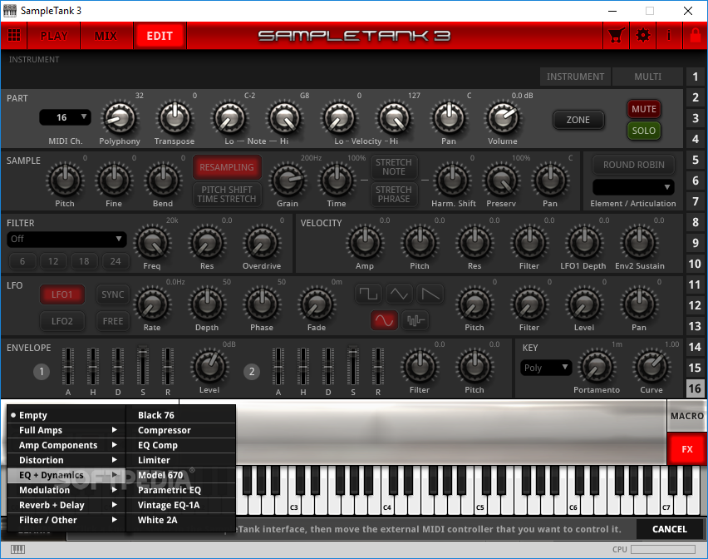Viewport: 708px width, 559px height.
Task: Open the filter type dropdown showing Off
Action: click(66, 239)
